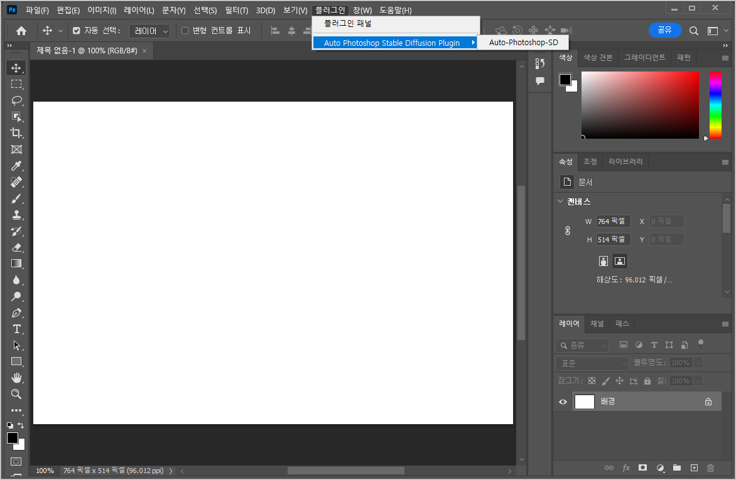Select the Pen tool
The width and height of the screenshot is (736, 480).
coord(16,313)
